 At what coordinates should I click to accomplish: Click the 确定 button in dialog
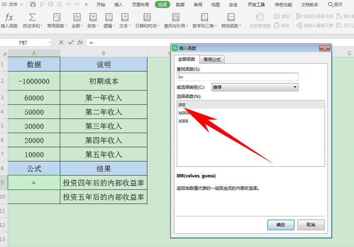tap(281, 225)
